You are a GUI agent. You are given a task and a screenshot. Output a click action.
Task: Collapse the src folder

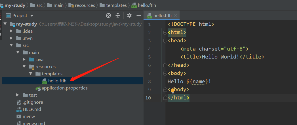pos(11,45)
